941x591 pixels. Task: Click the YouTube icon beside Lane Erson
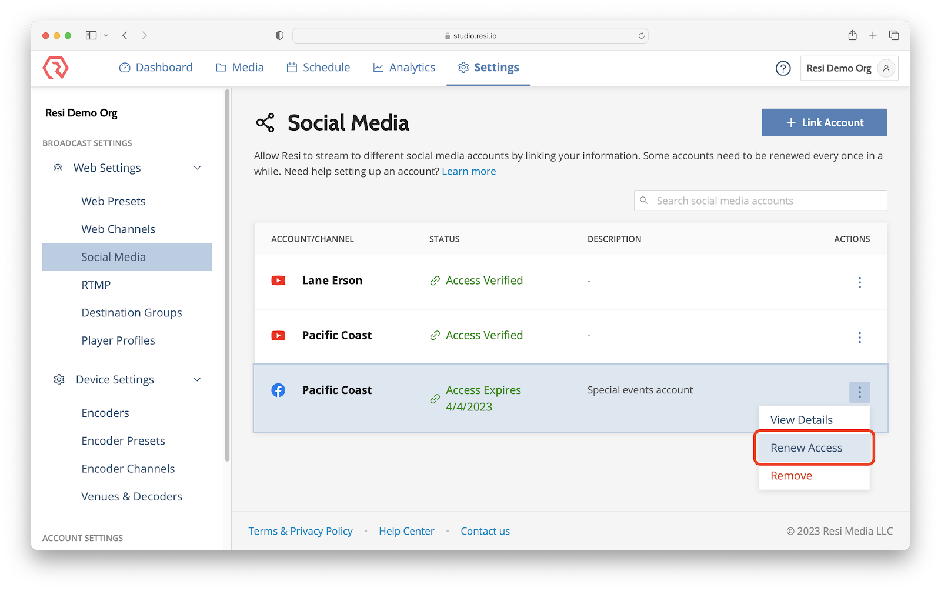point(278,281)
